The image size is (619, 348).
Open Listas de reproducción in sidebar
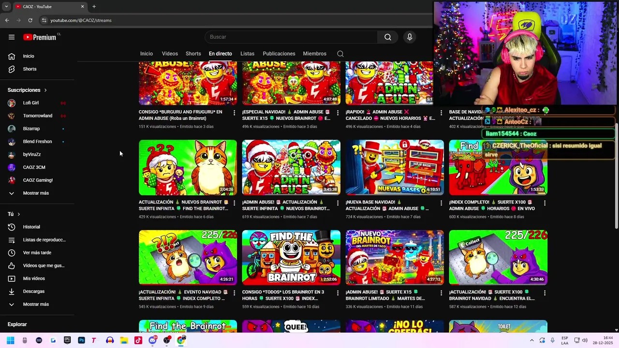[x=37, y=240]
